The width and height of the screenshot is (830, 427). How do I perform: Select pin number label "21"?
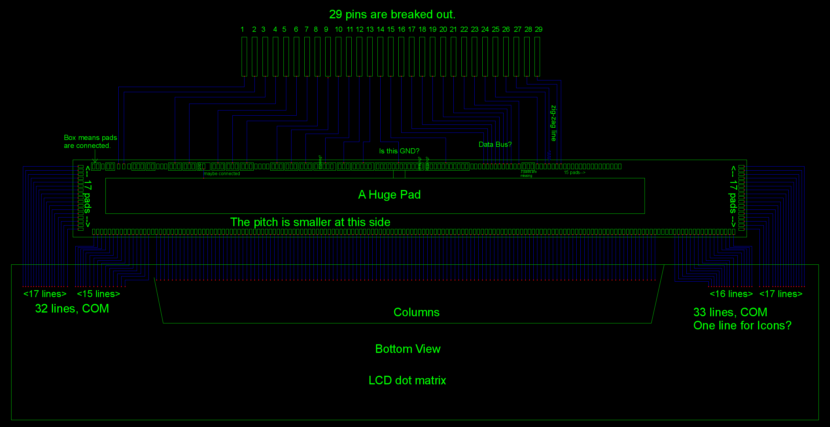(x=453, y=29)
